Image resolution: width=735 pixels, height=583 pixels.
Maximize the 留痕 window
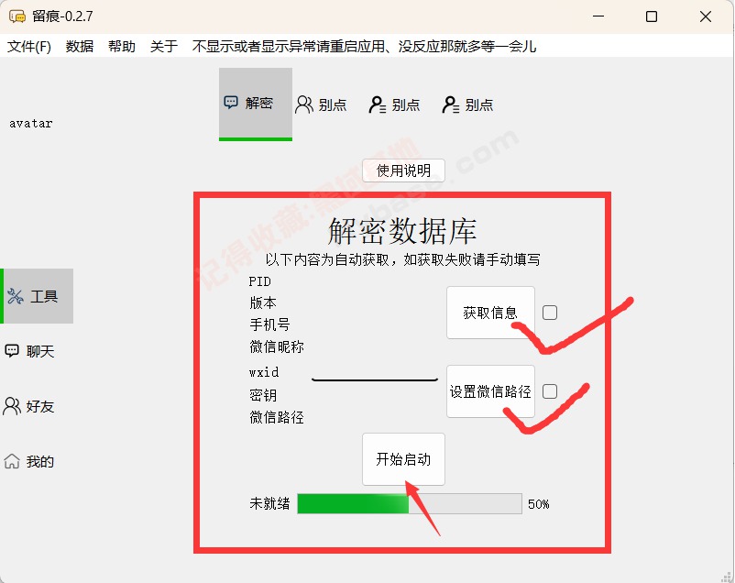652,16
